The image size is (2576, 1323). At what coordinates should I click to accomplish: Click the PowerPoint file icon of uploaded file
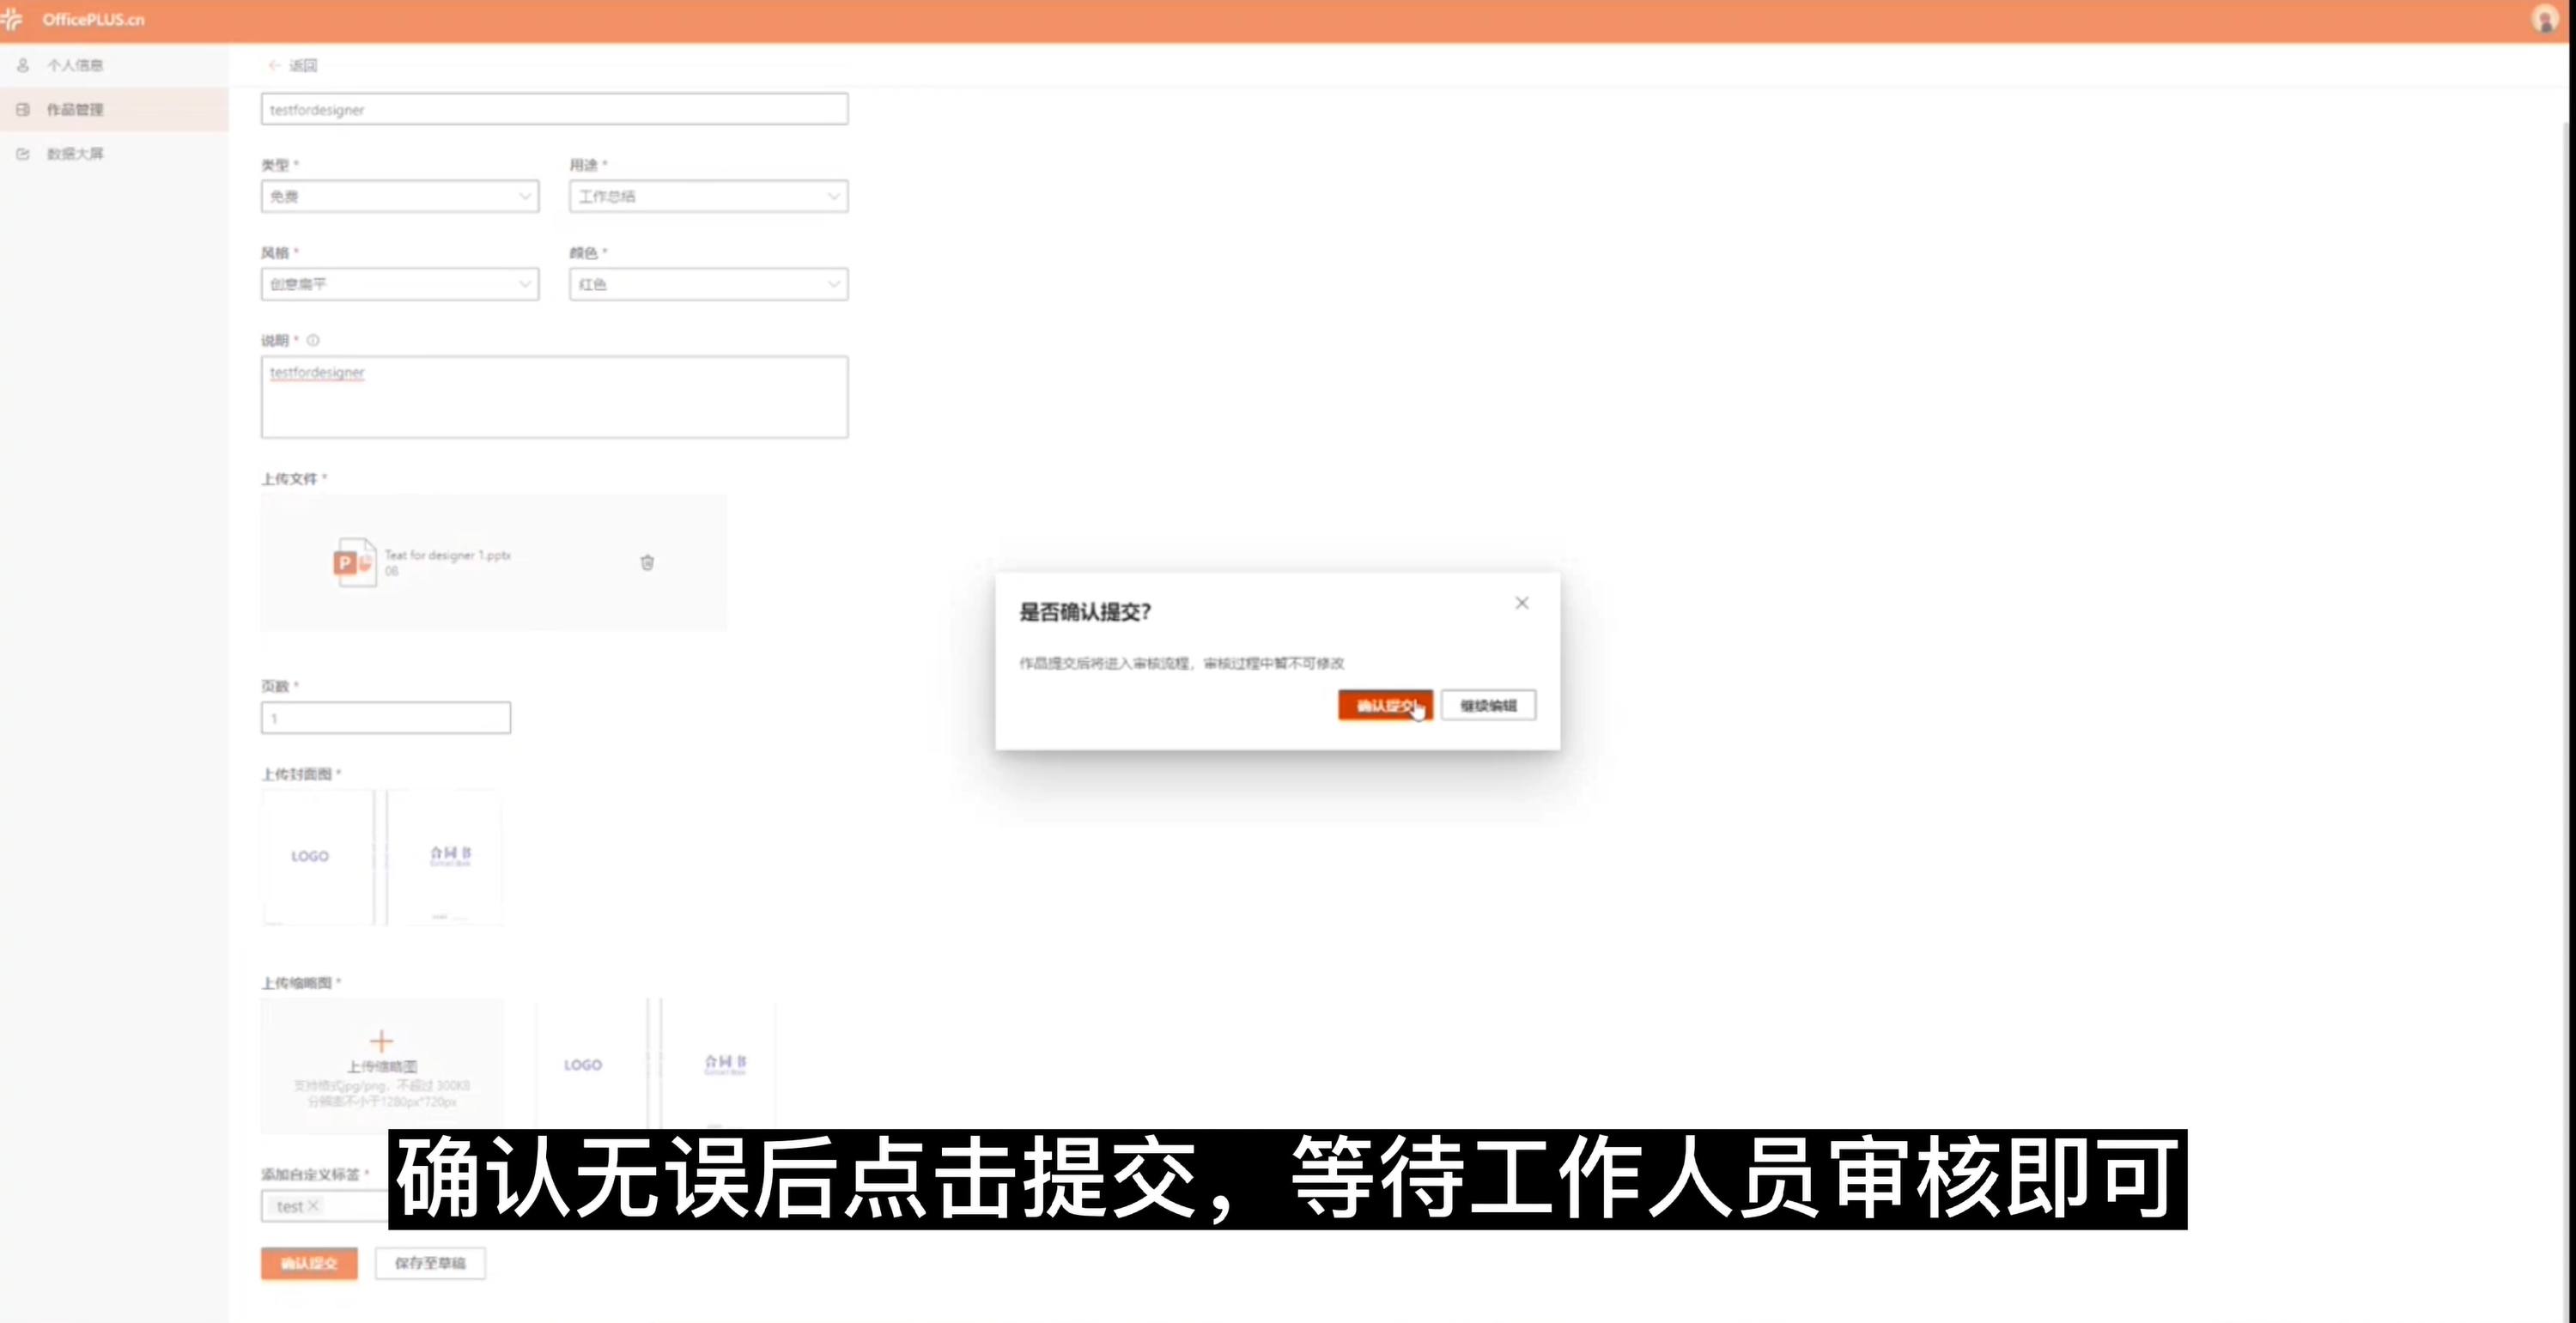(354, 563)
